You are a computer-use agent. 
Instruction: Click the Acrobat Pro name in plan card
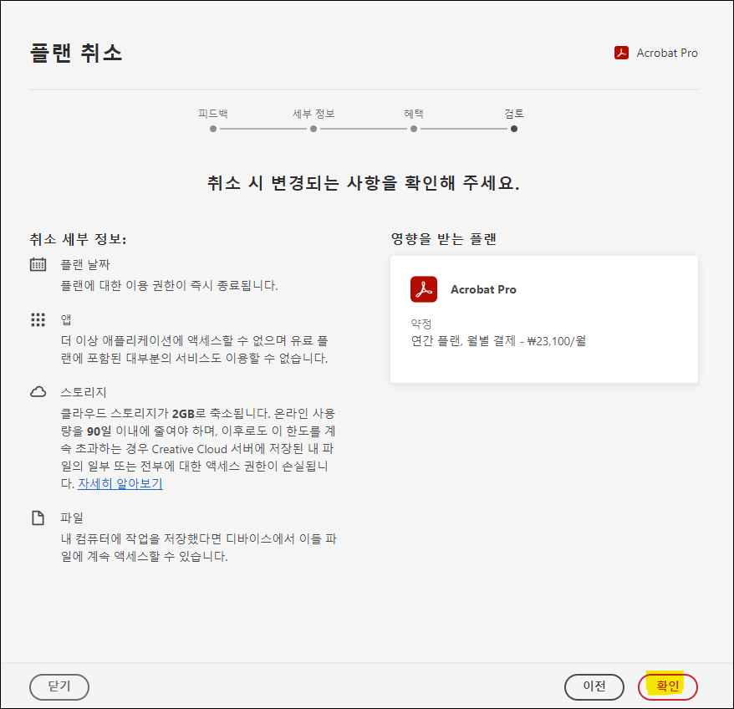point(483,289)
